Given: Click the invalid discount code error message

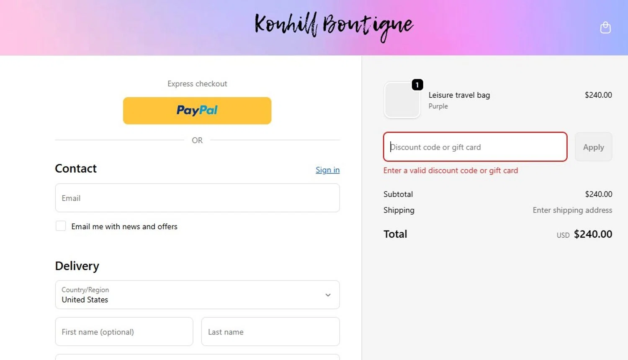Looking at the screenshot, I should [x=450, y=171].
